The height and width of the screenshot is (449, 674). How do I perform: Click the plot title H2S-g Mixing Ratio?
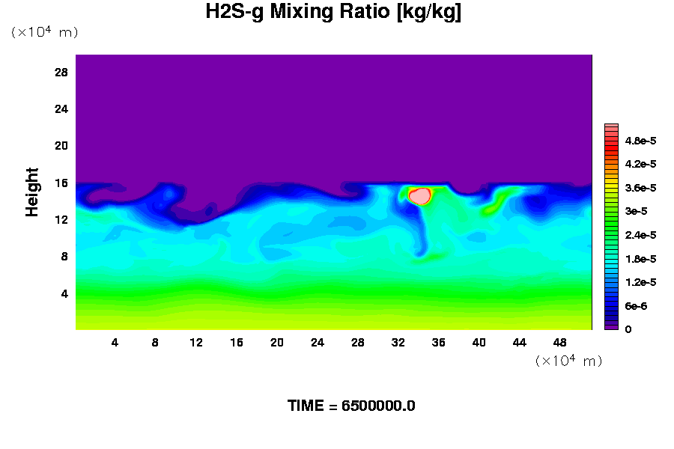click(x=333, y=13)
